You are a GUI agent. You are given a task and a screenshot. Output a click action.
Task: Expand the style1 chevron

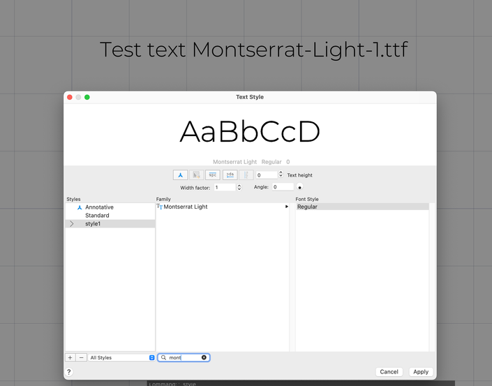tap(72, 224)
